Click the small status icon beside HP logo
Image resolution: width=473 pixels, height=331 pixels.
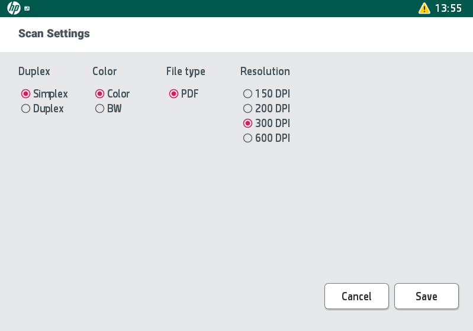tap(27, 8)
